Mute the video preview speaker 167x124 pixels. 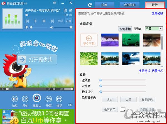[62, 89]
